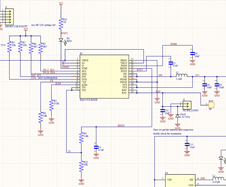Select the REGN net label
Viewport: 226px width, 187px height.
(x=121, y=125)
